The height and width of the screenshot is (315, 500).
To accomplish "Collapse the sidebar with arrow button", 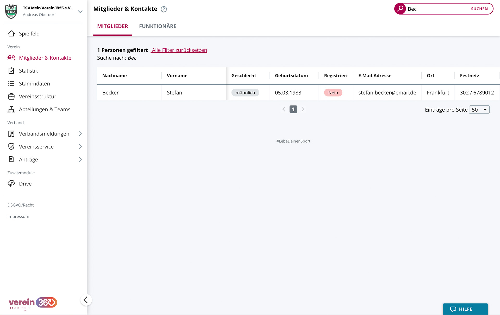I will click(86, 300).
